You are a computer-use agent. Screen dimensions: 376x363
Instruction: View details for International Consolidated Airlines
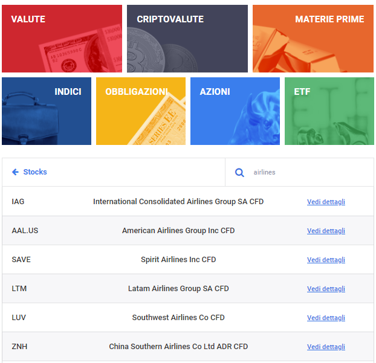pyautogui.click(x=326, y=202)
